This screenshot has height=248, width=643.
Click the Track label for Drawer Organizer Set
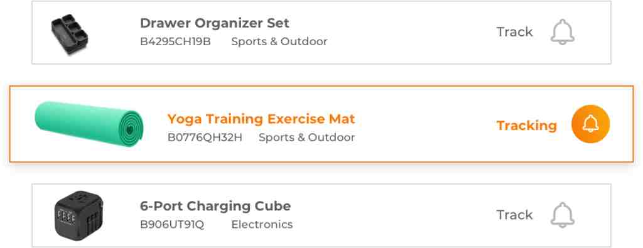pyautogui.click(x=515, y=32)
